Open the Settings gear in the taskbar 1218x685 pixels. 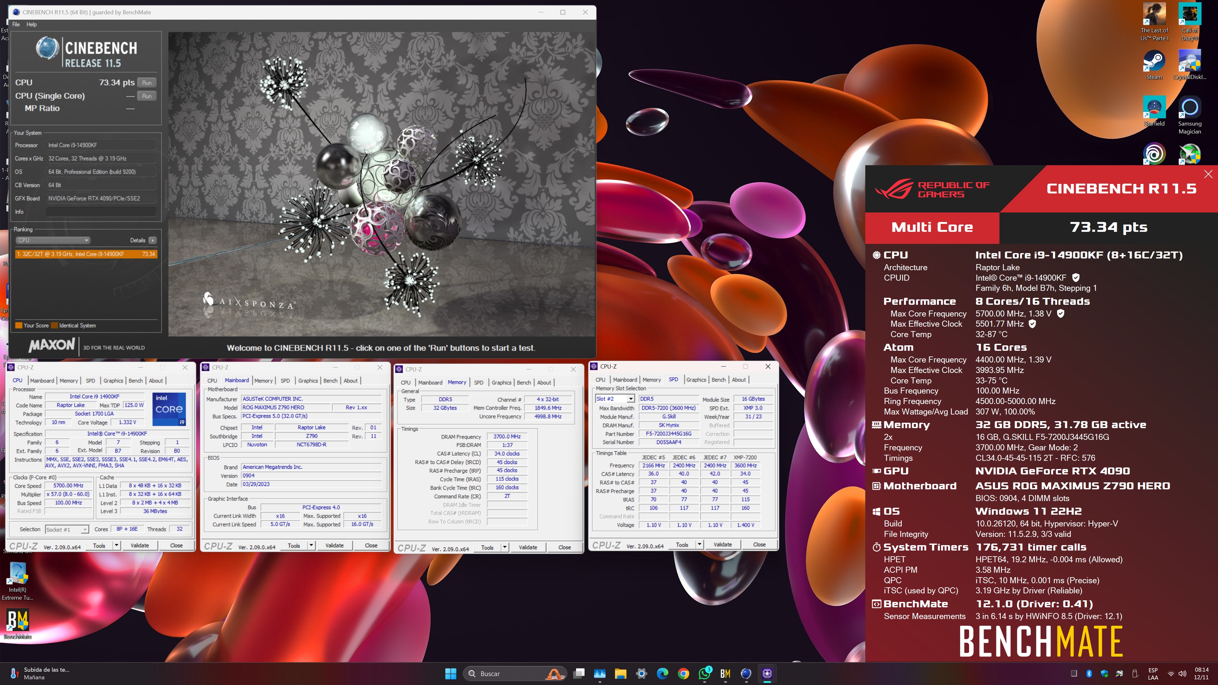pos(641,674)
